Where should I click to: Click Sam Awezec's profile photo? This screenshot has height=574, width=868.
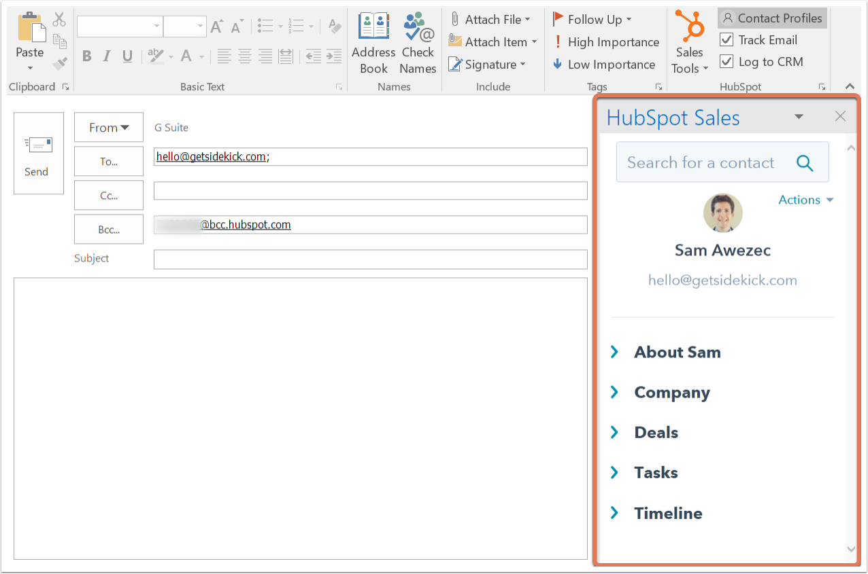pos(723,213)
